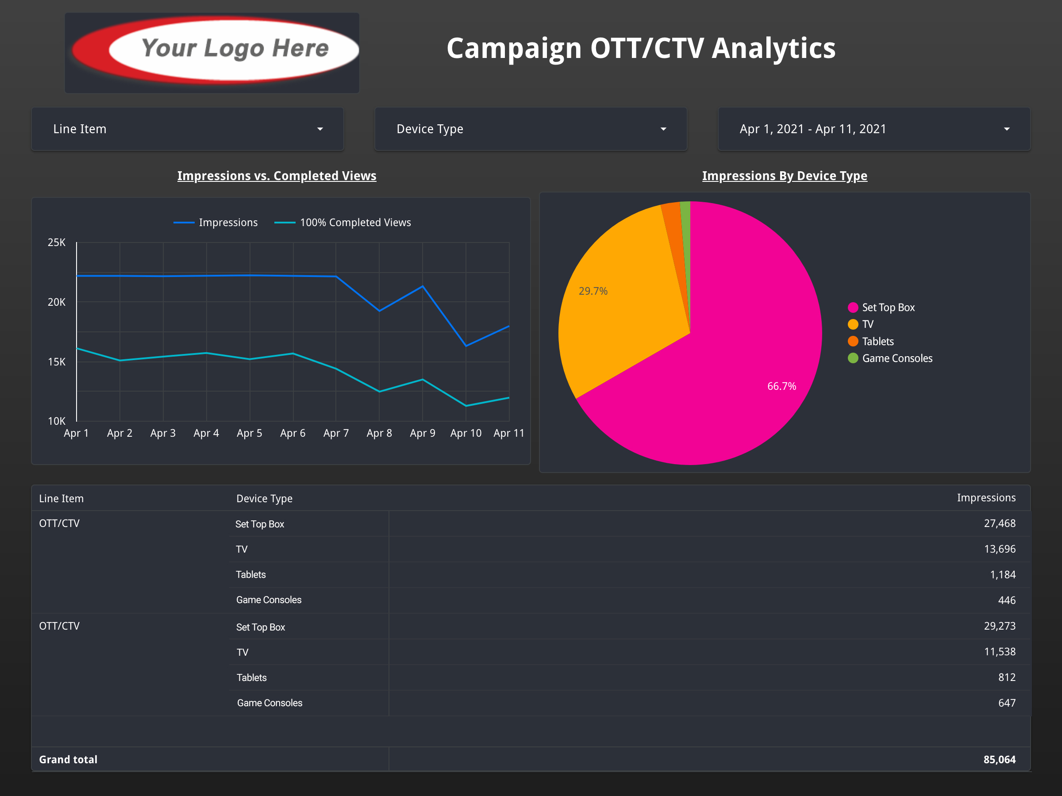Click the 25K y-axis label
Screen dimensions: 1062x796
pyautogui.click(x=57, y=242)
